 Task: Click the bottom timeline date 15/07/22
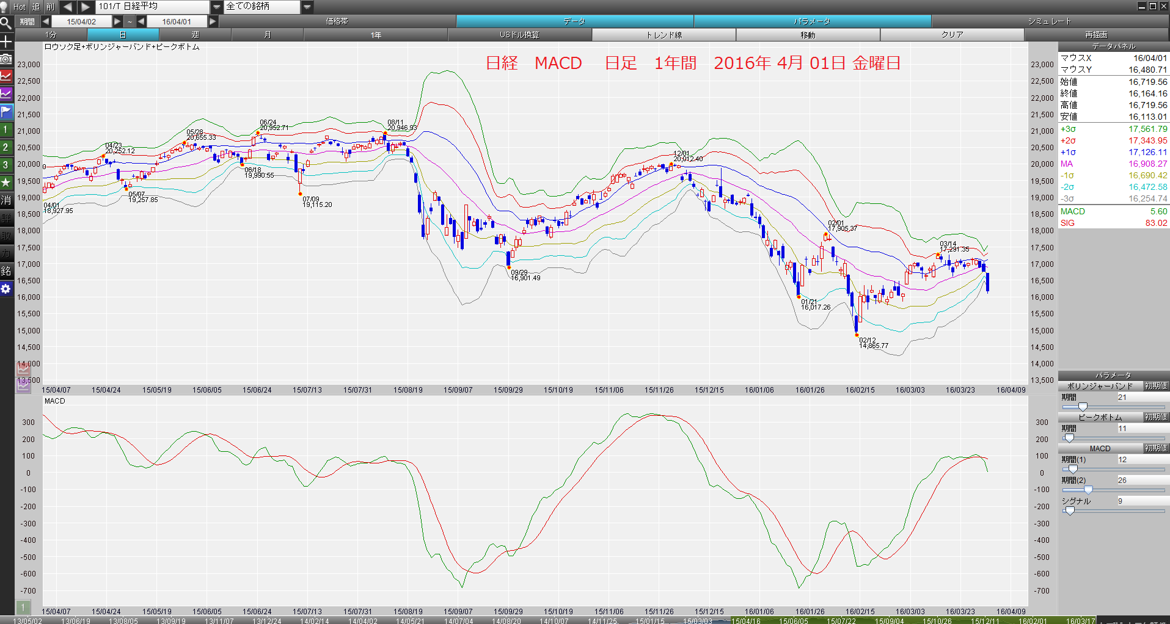[841, 621]
